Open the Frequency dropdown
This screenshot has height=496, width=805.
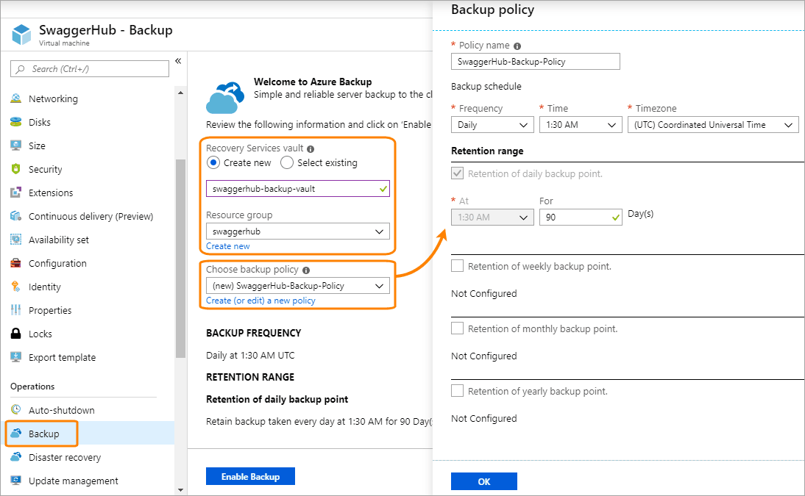pos(492,124)
